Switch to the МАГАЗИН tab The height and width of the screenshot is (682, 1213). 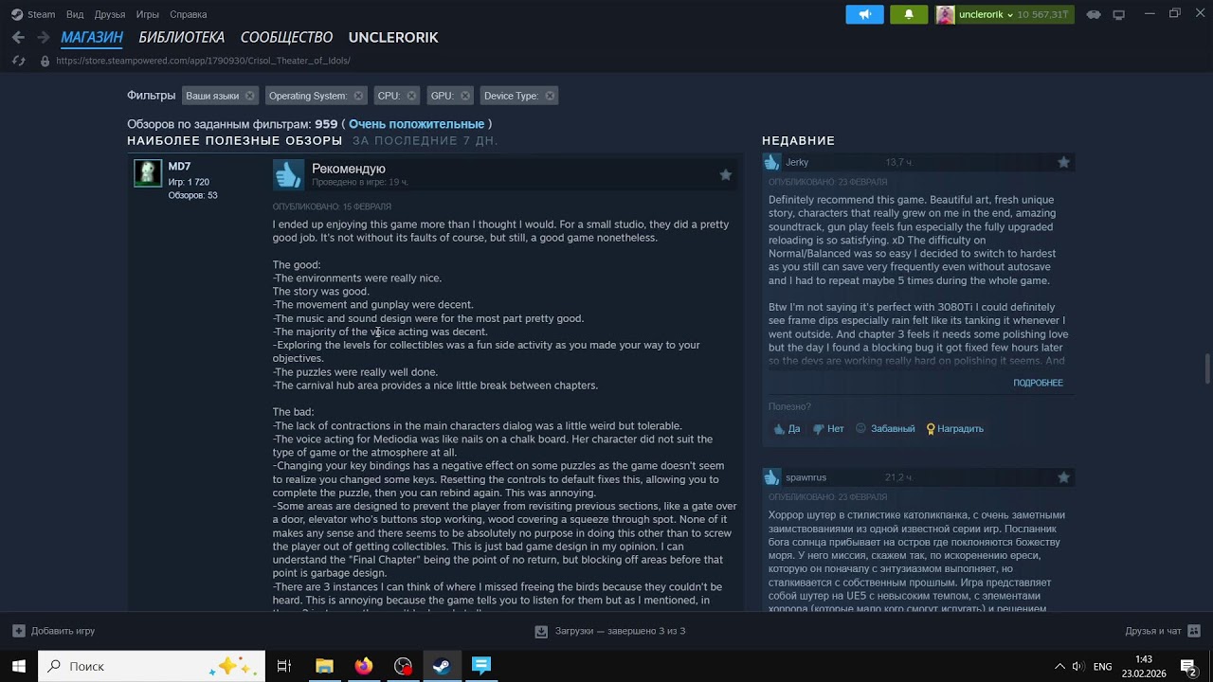coord(92,37)
